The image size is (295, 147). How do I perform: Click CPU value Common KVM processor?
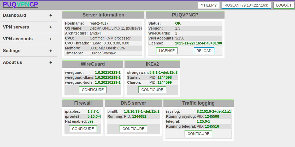[110, 38]
